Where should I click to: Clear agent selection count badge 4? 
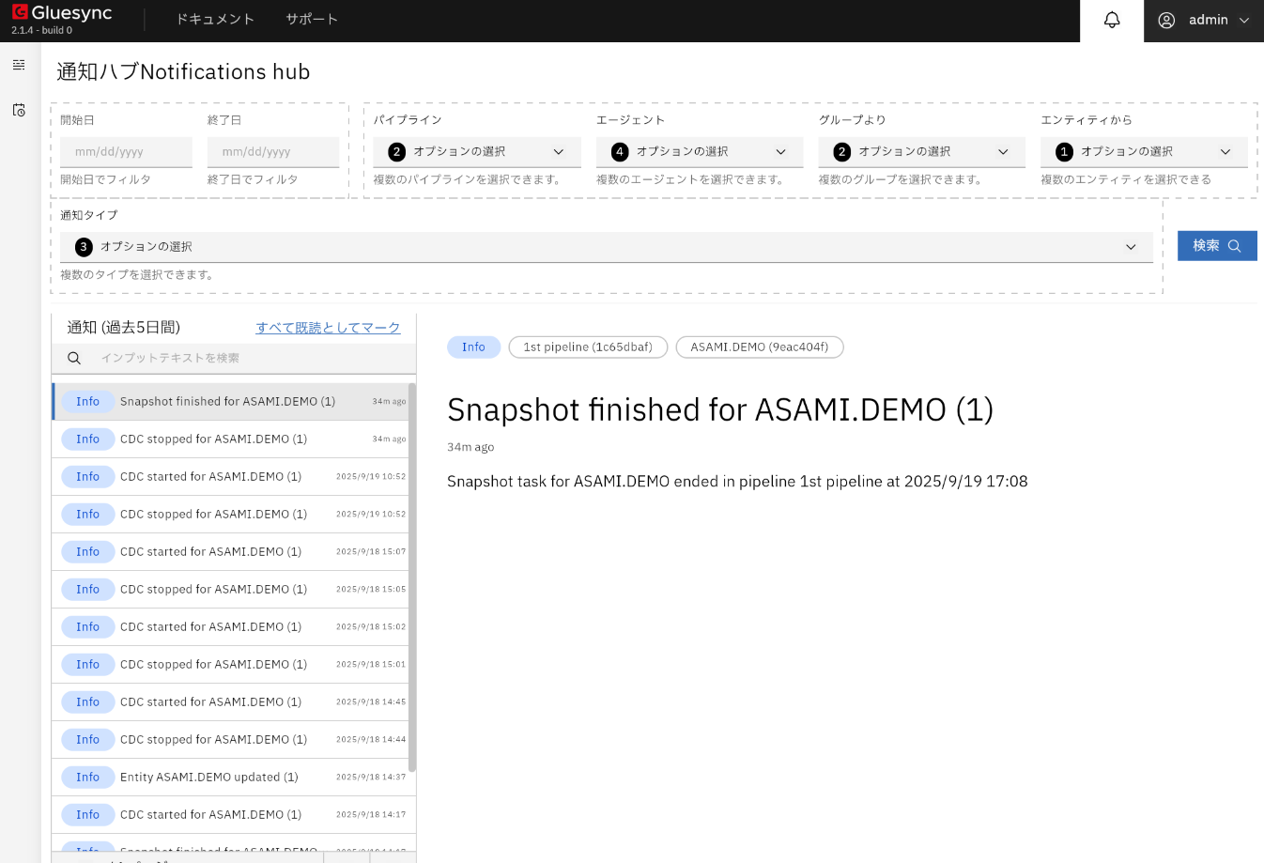620,152
